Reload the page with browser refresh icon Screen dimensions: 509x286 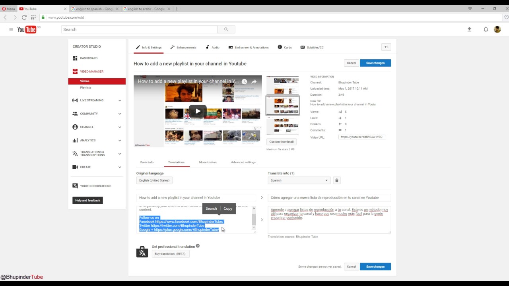point(24,17)
